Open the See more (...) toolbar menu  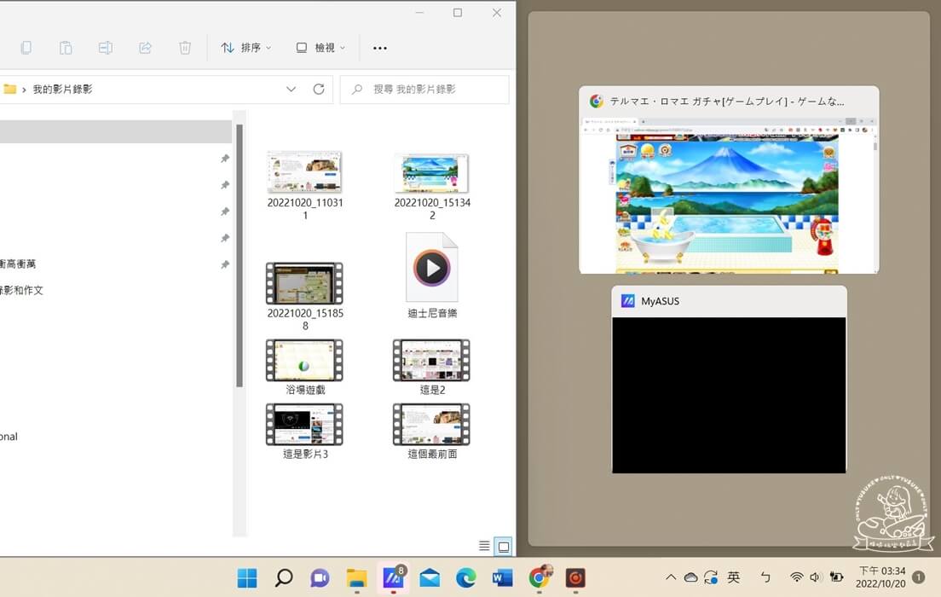(380, 48)
